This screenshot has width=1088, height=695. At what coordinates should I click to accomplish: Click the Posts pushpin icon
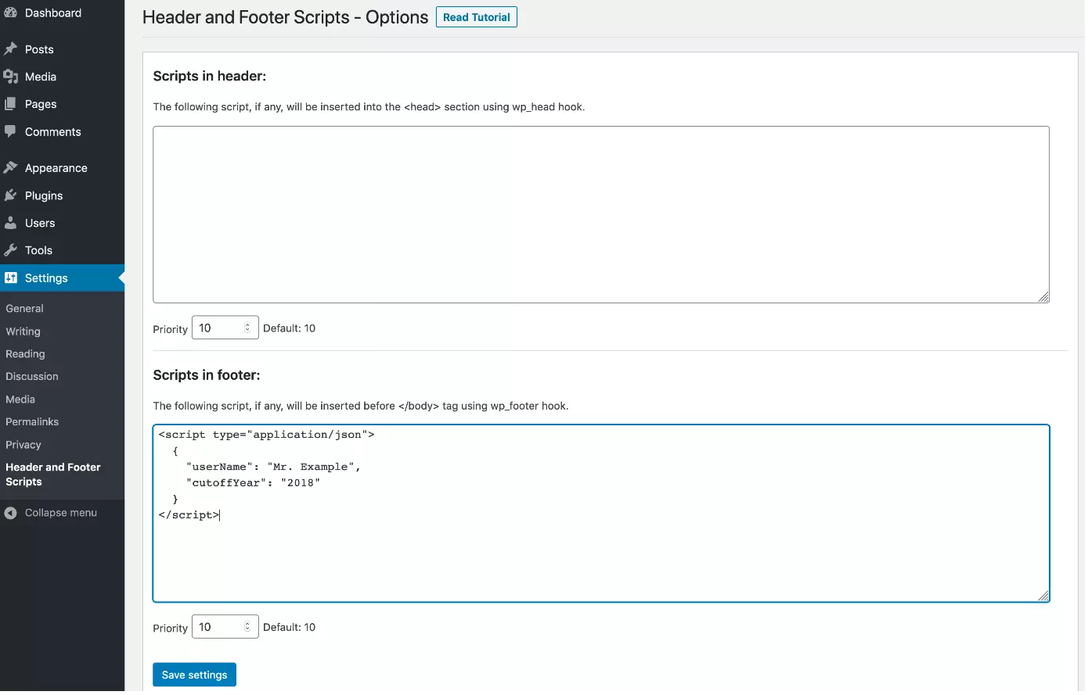coord(10,49)
